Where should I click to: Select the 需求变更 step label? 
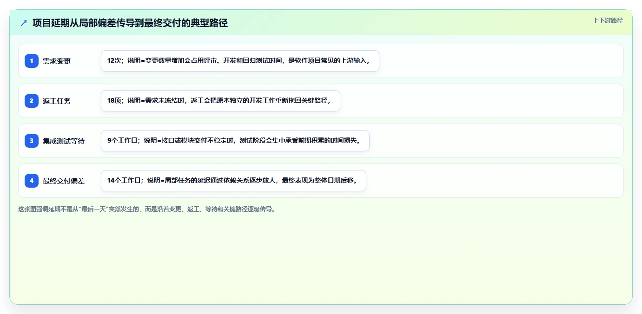pos(57,61)
